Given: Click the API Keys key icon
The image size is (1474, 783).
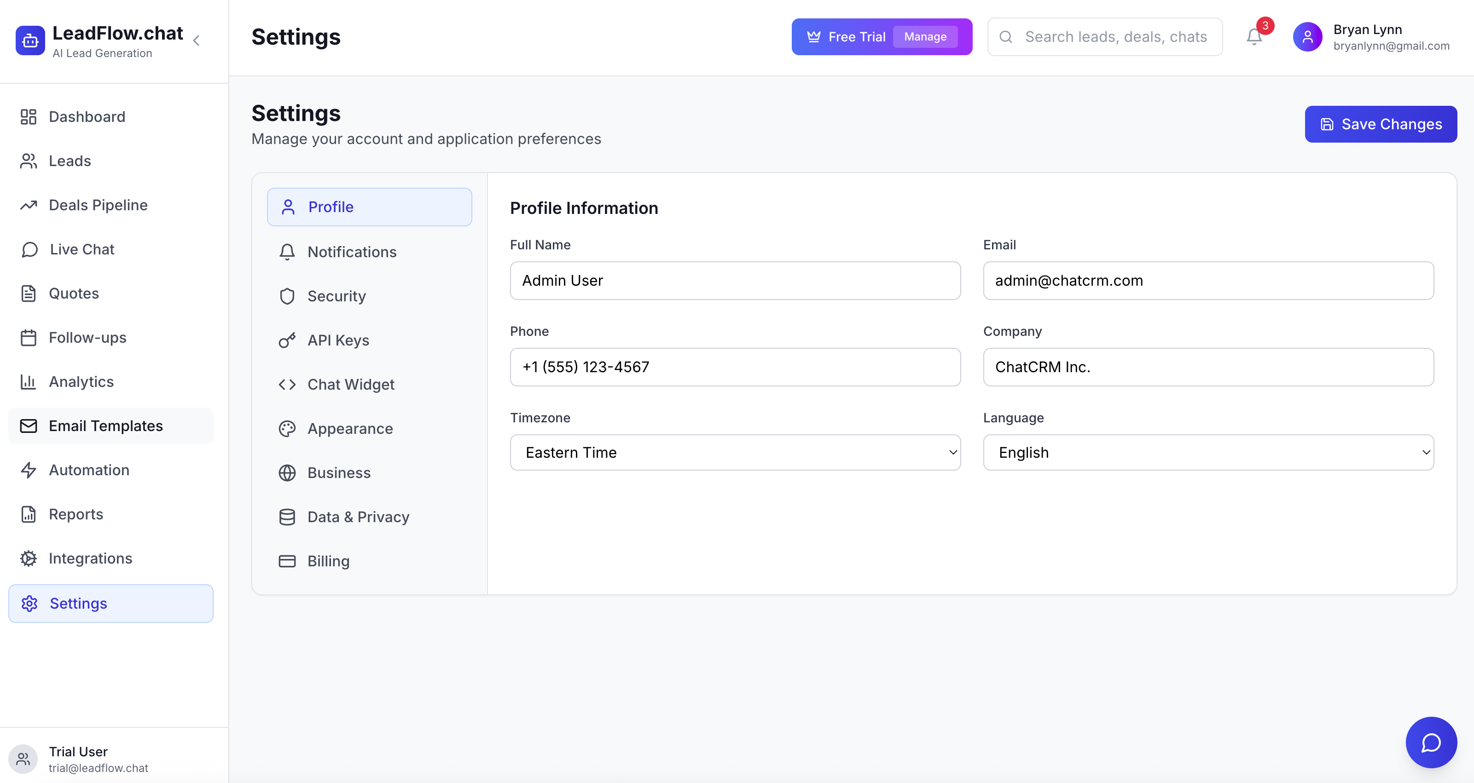Looking at the screenshot, I should [x=287, y=340].
